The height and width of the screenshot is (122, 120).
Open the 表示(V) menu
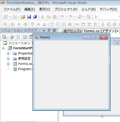pos(45,9)
